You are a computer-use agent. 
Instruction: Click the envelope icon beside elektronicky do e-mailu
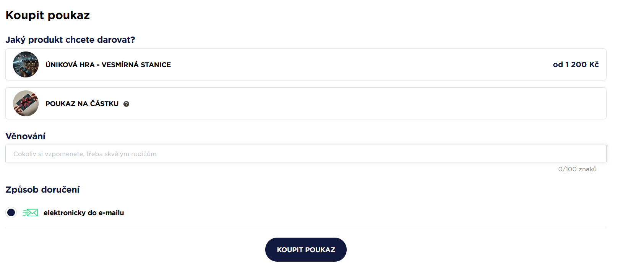30,212
